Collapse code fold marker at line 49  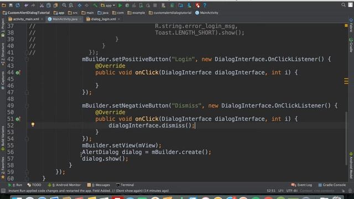(x=27, y=106)
